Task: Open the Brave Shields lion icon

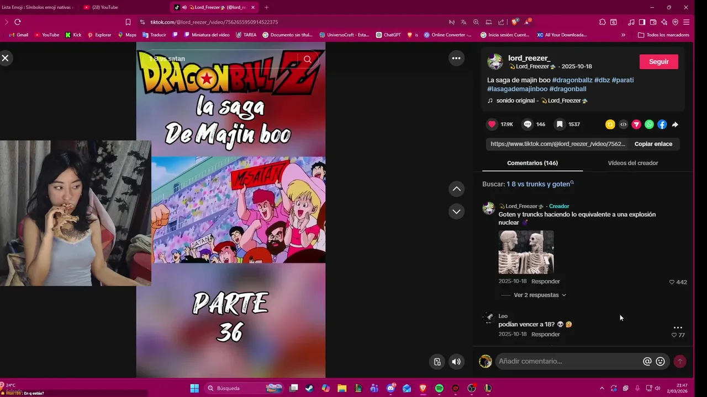Action: tap(515, 22)
